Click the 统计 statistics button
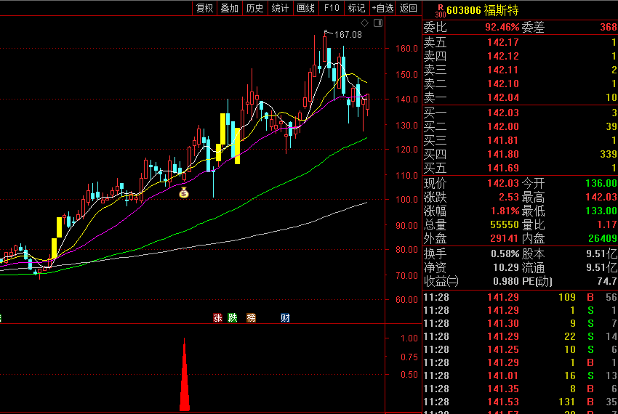This screenshot has width=618, height=414. coord(280,8)
